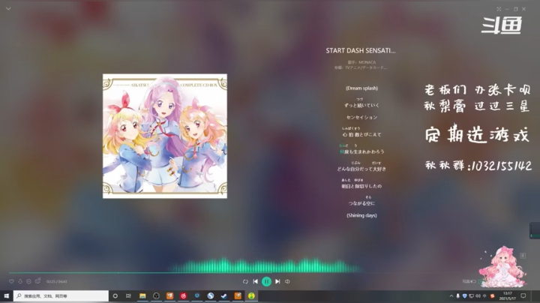Screen dimensions: 540x303
Task: Click the AIKATSU album cover art
Action: point(165,136)
